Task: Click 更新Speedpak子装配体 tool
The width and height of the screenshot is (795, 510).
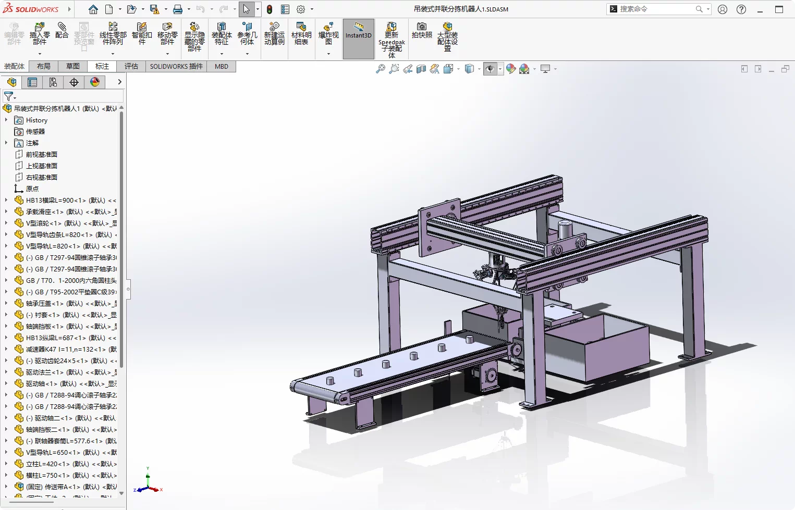Action: click(392, 40)
